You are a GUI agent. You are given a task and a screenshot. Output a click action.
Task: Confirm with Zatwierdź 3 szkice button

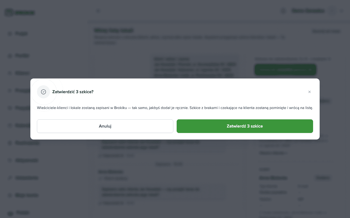pyautogui.click(x=245, y=126)
